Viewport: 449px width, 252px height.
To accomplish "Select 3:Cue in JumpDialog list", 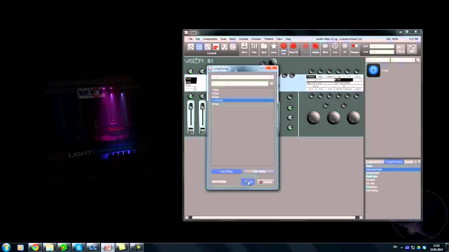I will click(x=242, y=97).
